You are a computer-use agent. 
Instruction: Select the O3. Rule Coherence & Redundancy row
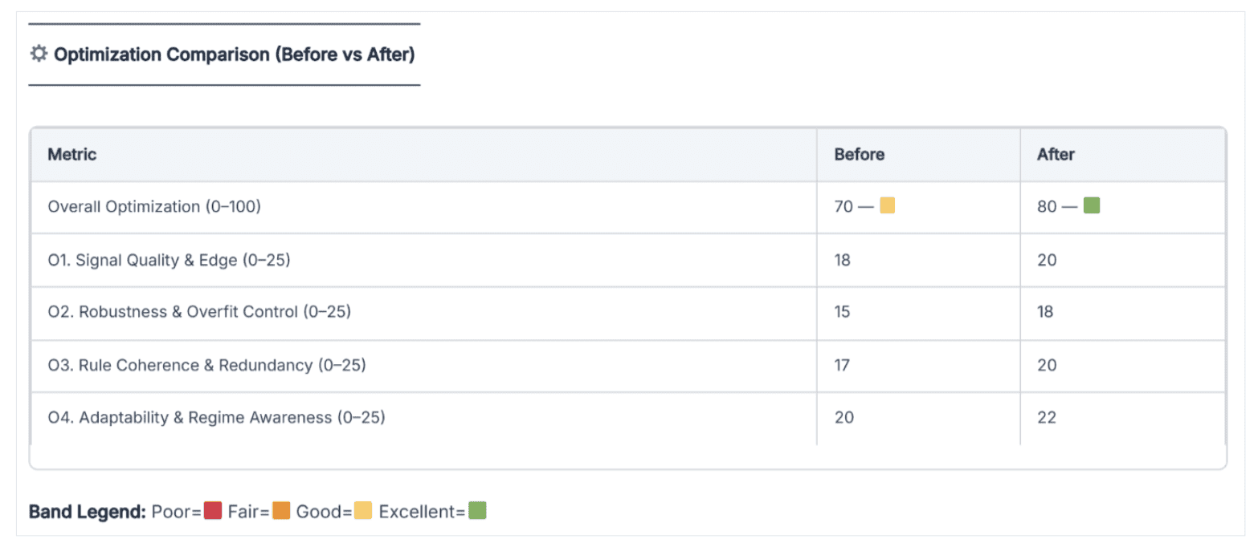tap(207, 365)
